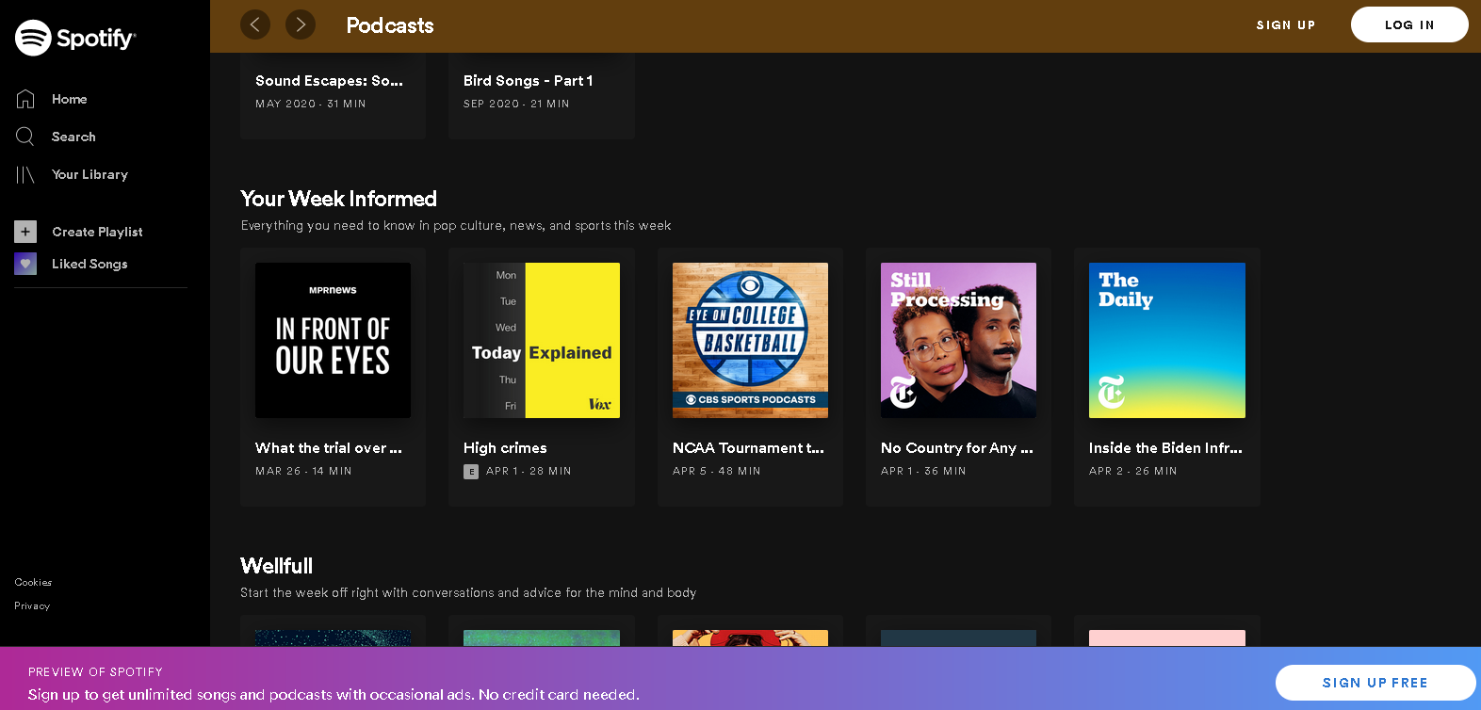The width and height of the screenshot is (1481, 710).
Task: Open the Today Explained cover art
Action: click(x=542, y=340)
